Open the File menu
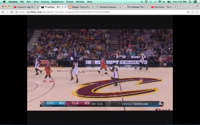The height and width of the screenshot is (125, 200). click(22, 2)
